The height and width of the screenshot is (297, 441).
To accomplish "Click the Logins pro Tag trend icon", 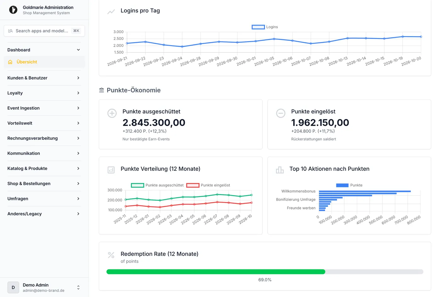I will (x=111, y=12).
